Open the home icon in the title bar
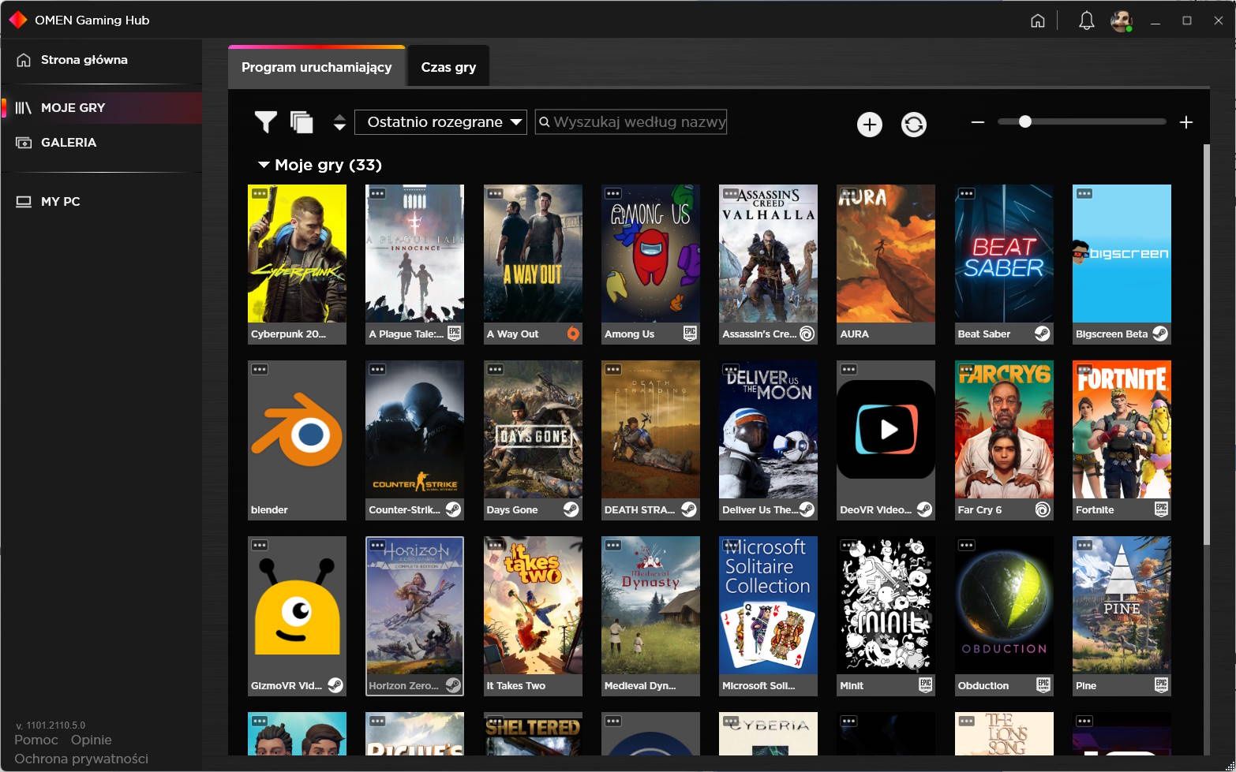This screenshot has width=1236, height=772. coord(1038,21)
